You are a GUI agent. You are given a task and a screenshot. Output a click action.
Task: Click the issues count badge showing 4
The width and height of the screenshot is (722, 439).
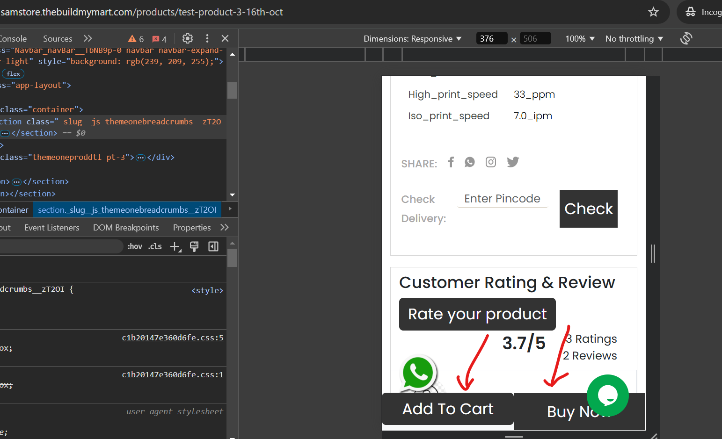click(160, 39)
